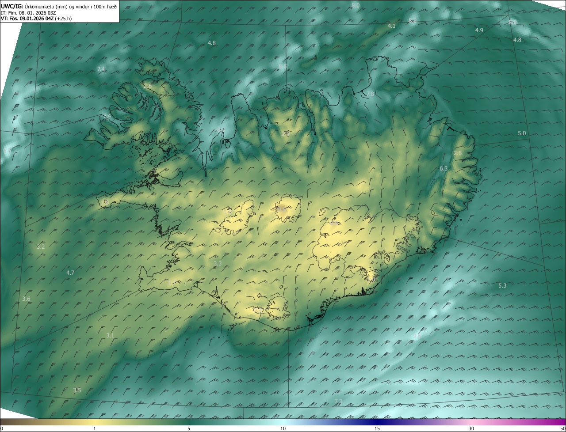Click the 7.8 value on the map
The width and height of the screenshot is (566, 432).
[x=370, y=94]
